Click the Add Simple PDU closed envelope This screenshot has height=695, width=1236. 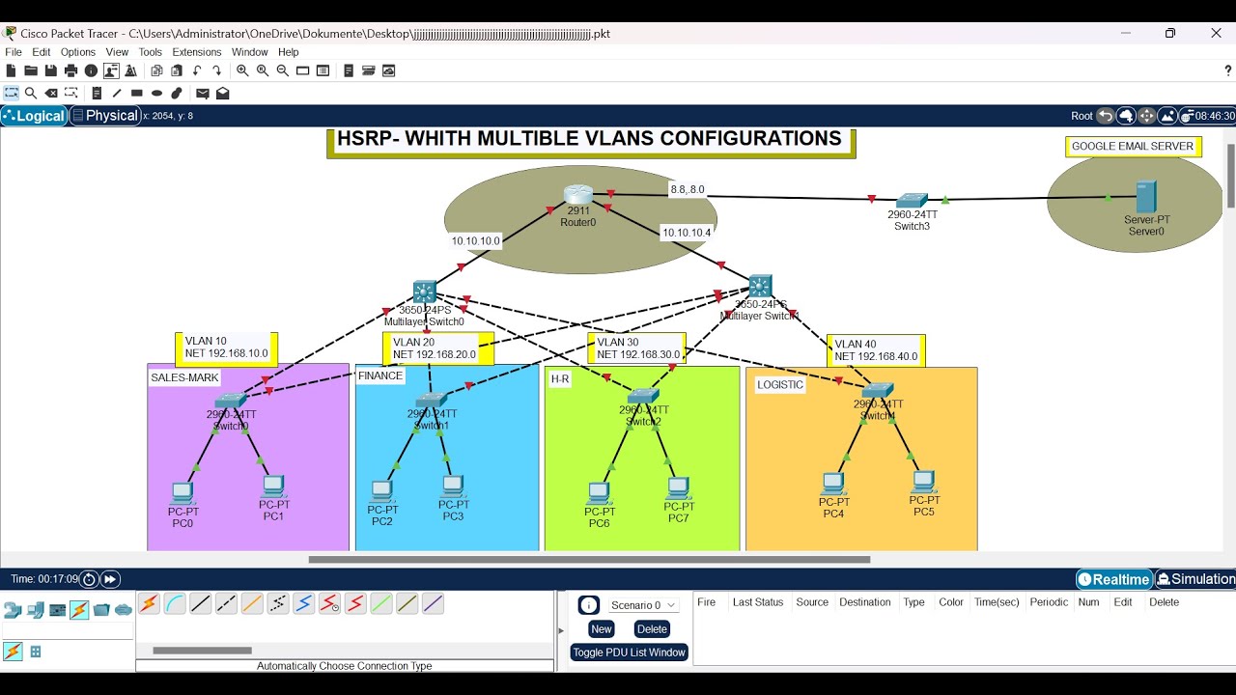pyautogui.click(x=203, y=94)
